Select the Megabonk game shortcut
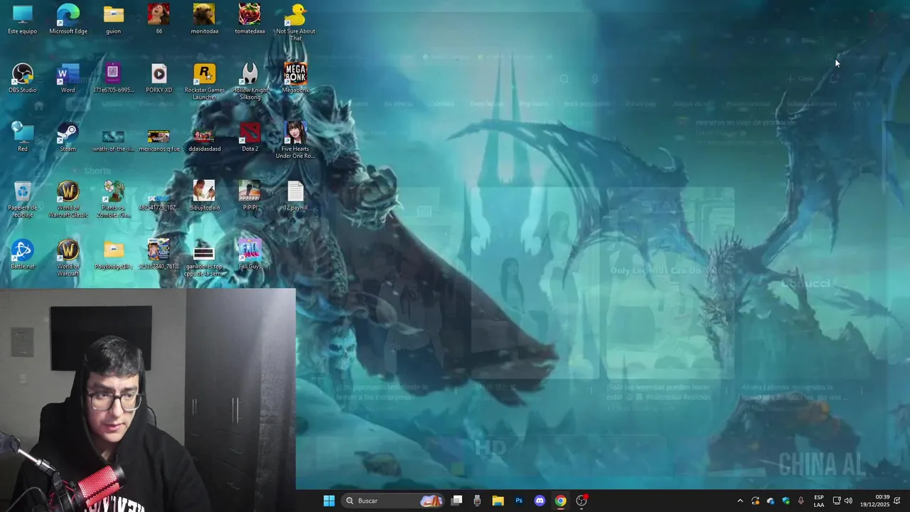910x512 pixels. 295,78
